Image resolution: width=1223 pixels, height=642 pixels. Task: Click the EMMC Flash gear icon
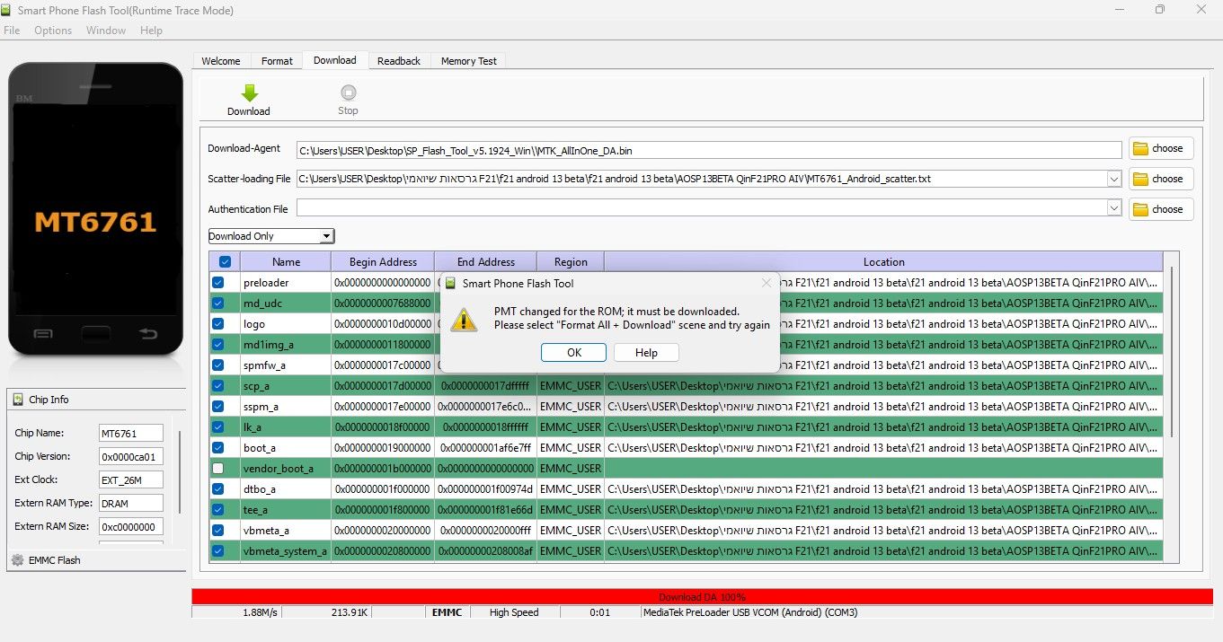point(17,560)
